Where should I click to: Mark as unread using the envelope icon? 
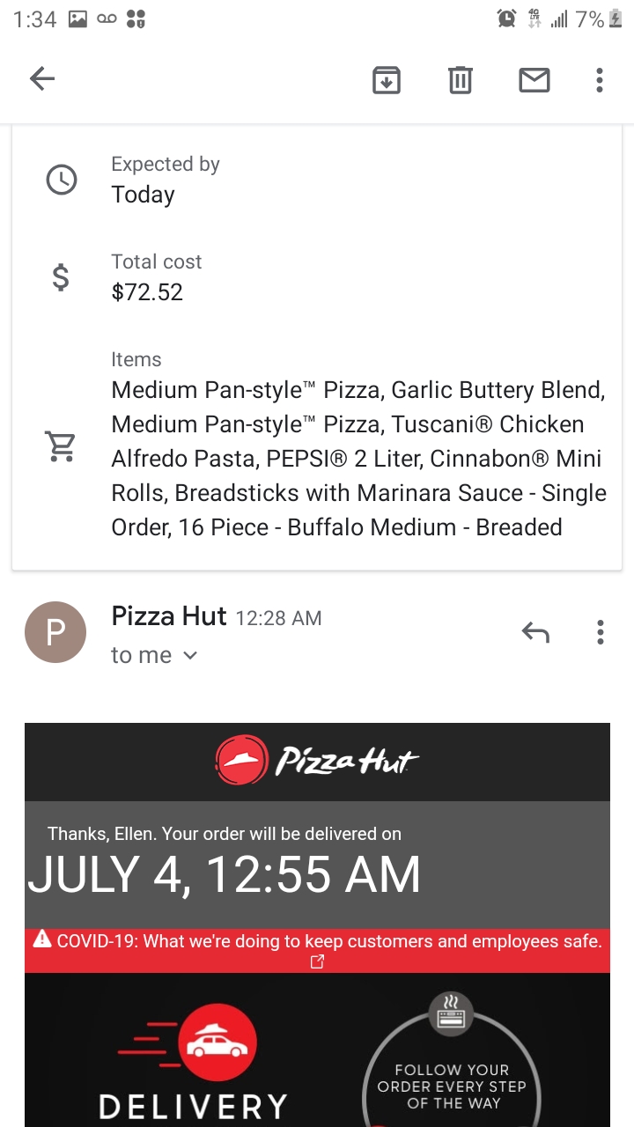click(x=534, y=80)
